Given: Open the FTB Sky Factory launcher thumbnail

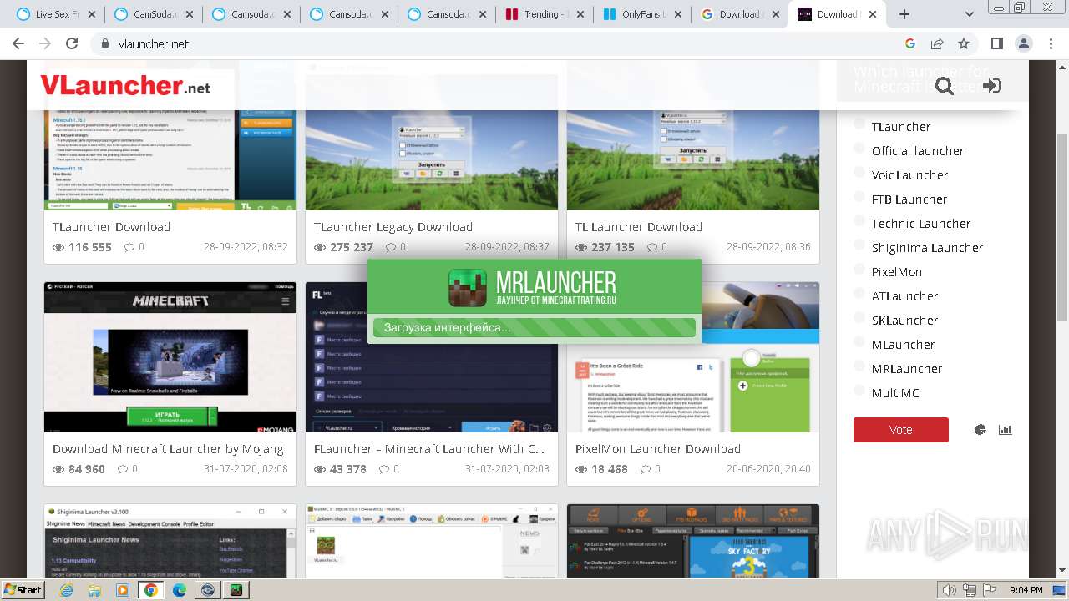Looking at the screenshot, I should pos(693,541).
